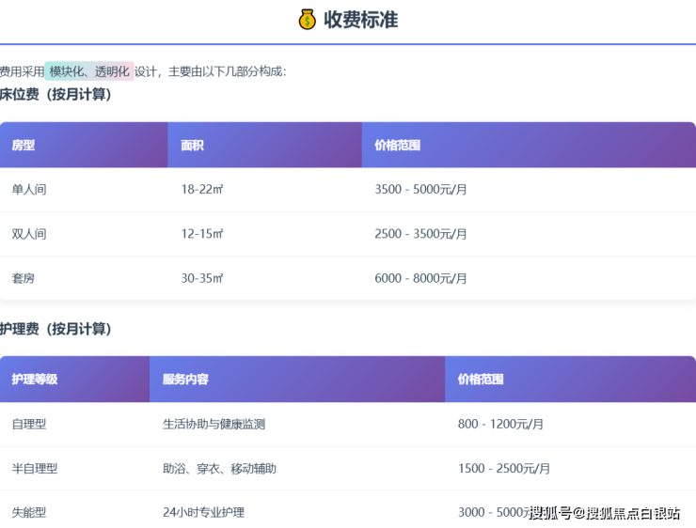Select the 床位费（按月计算）section heading
The height and width of the screenshot is (528, 696).
point(55,94)
